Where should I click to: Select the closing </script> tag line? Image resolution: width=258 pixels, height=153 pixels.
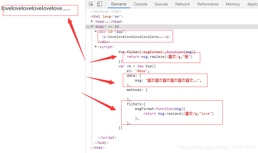click(107, 138)
